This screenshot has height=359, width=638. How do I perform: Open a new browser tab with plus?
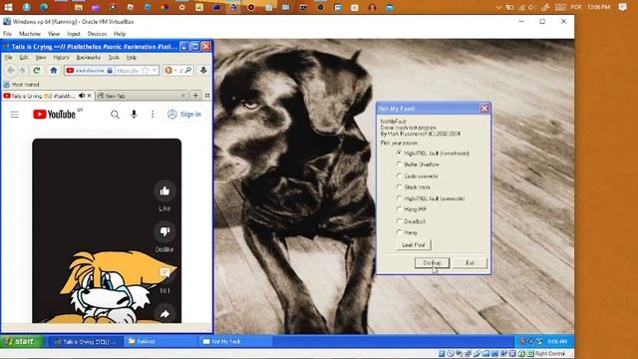pyautogui.click(x=195, y=96)
